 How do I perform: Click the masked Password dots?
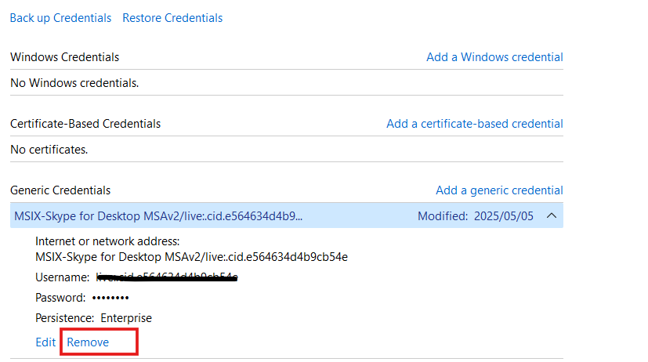(110, 298)
